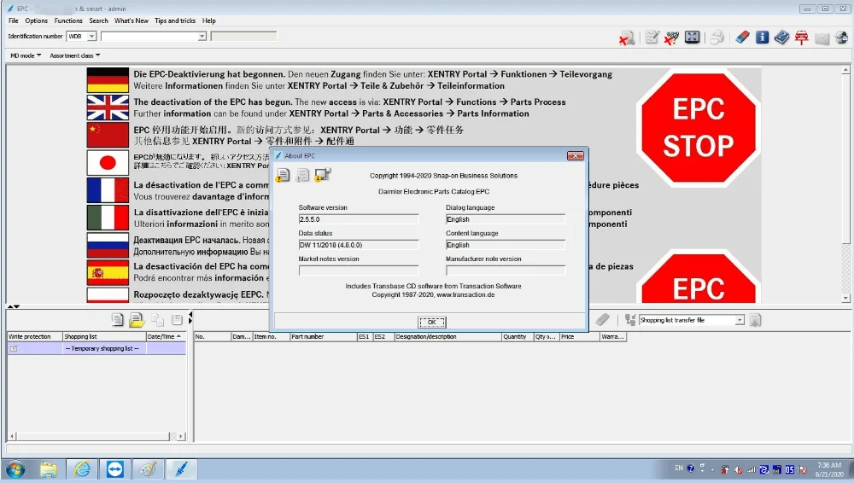Screen dimensions: 854x483
Task: Open the Assortment class dropdown
Action: pyautogui.click(x=74, y=55)
